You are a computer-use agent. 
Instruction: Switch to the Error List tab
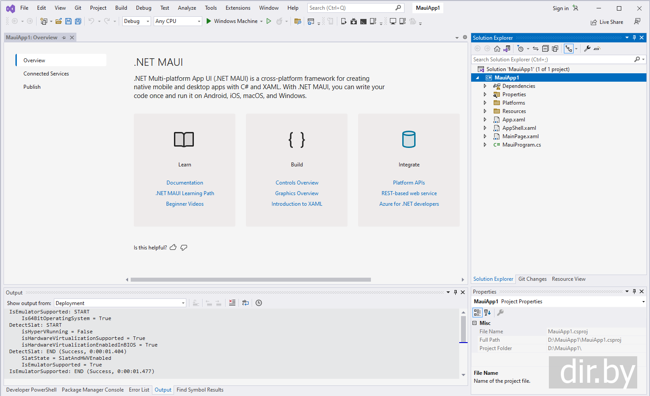(139, 390)
